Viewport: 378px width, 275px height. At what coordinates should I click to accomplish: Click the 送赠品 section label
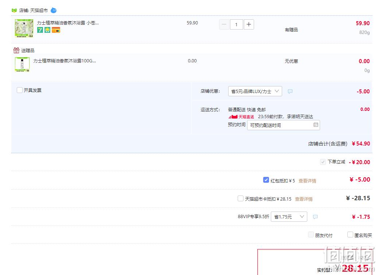click(28, 50)
